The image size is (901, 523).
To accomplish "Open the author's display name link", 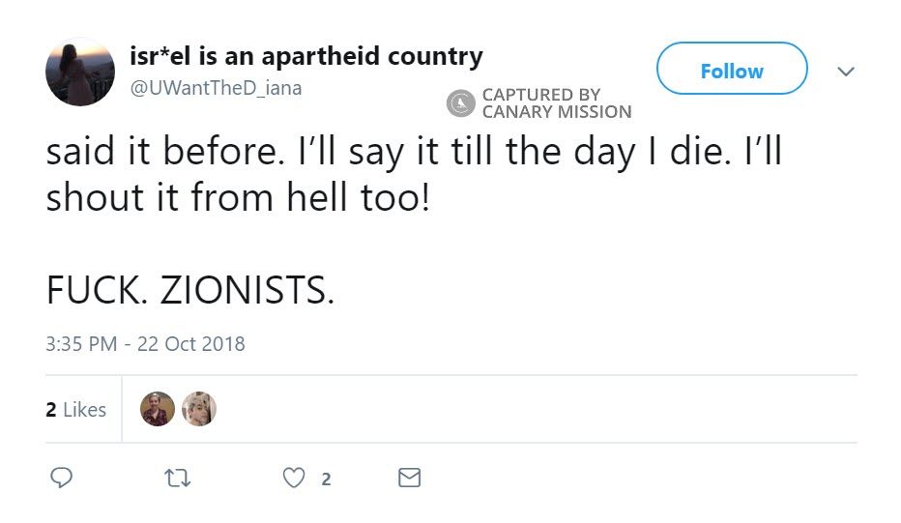I will [x=305, y=56].
